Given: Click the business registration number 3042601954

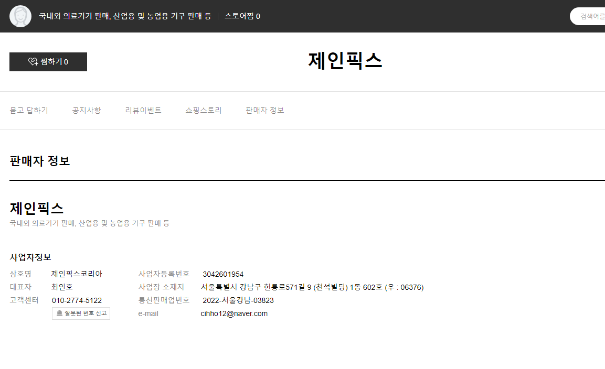Looking at the screenshot, I should pos(223,274).
